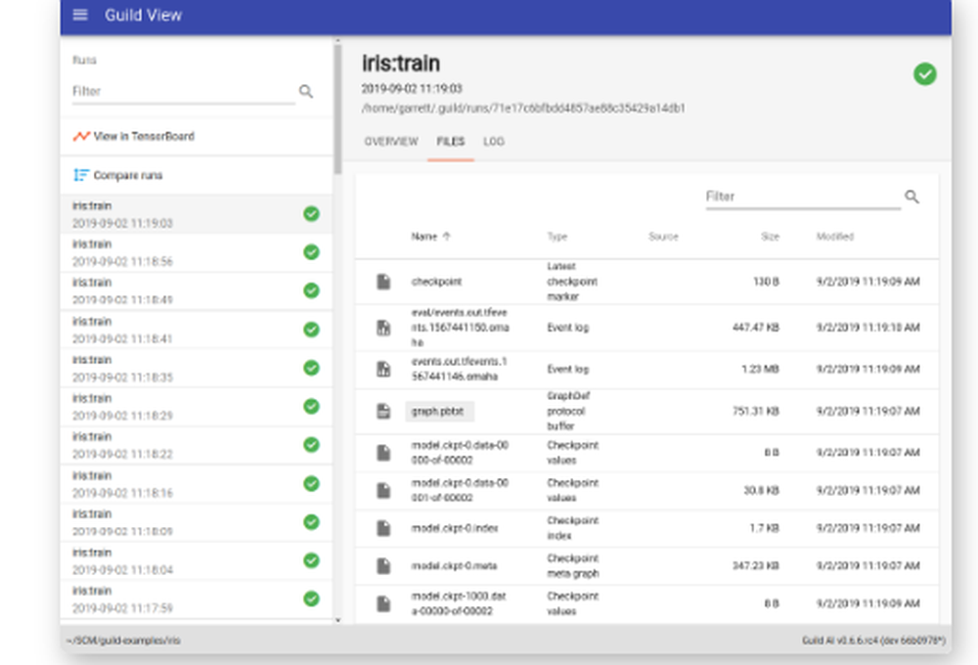
Task: Click the scroll down arrow of runs list
Action: [x=337, y=620]
